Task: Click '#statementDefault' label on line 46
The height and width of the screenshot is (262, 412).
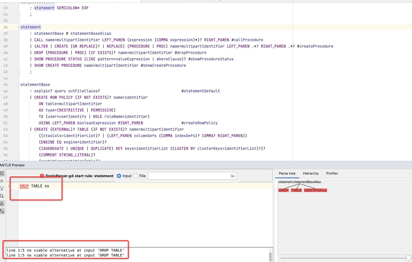Action: coord(201,91)
